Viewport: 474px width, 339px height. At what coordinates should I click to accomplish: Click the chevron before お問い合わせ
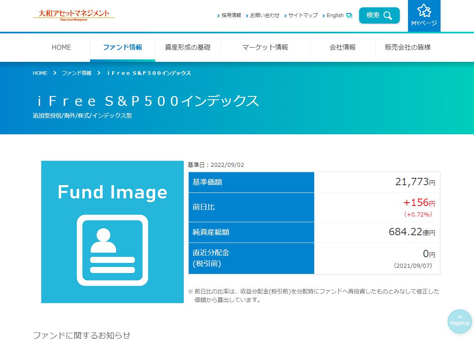(x=247, y=16)
